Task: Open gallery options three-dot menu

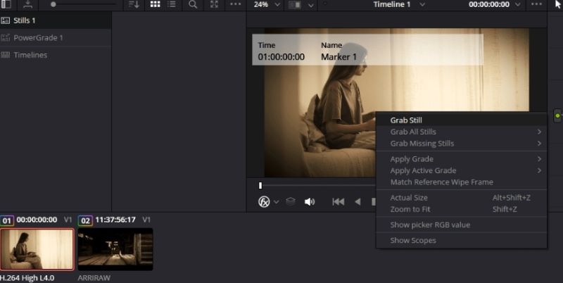Action: 236,4
